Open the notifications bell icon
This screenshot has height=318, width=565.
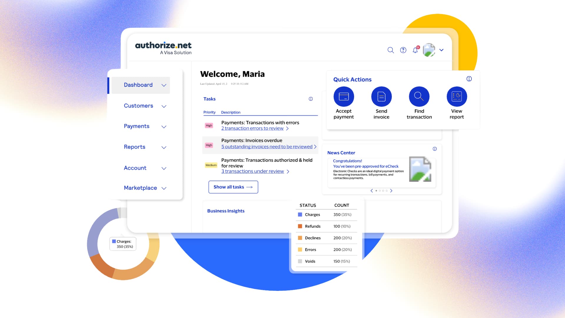[415, 50]
